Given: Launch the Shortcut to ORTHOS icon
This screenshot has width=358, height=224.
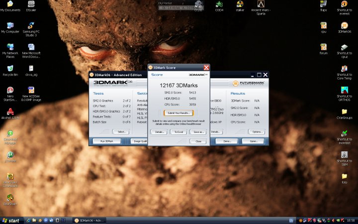Looking at the screenshot, I should pyautogui.click(x=344, y=94).
